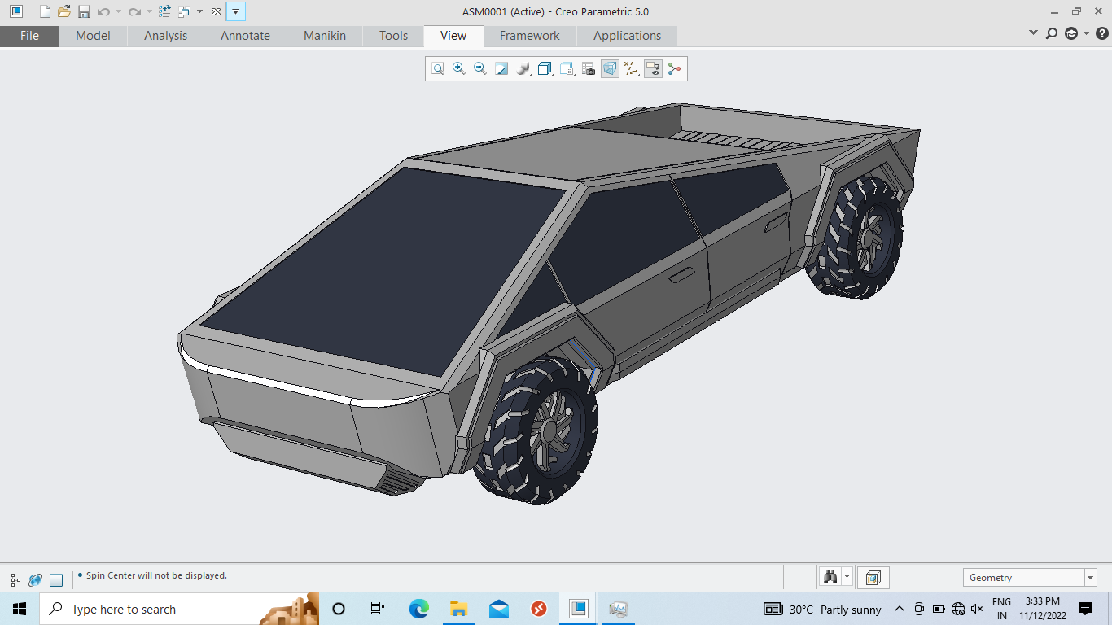Image resolution: width=1112 pixels, height=625 pixels.
Task: Close the current window via X-box icon
Action: 216,11
